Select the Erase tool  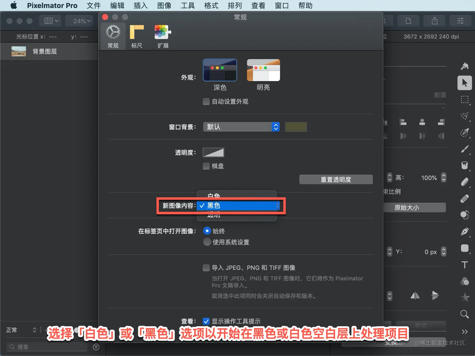click(x=465, y=182)
